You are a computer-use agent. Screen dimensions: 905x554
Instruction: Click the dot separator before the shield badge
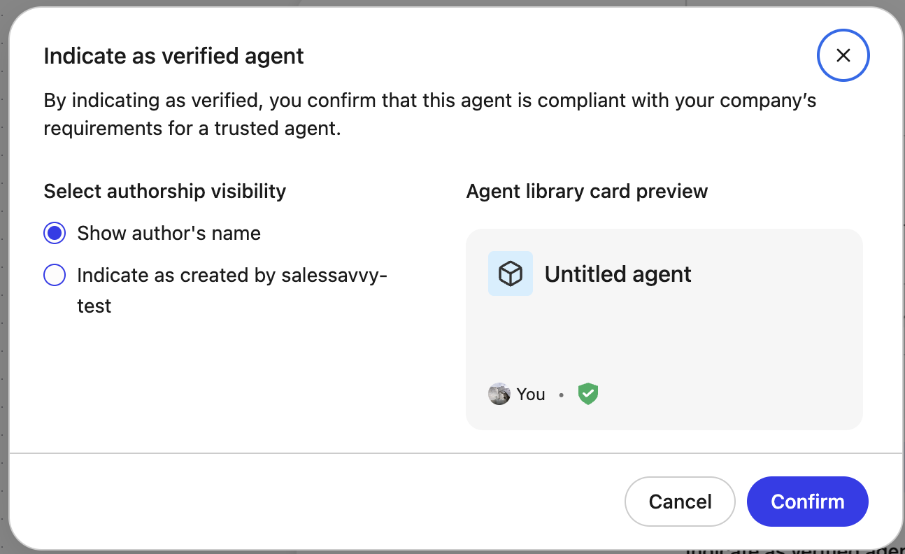[561, 395]
